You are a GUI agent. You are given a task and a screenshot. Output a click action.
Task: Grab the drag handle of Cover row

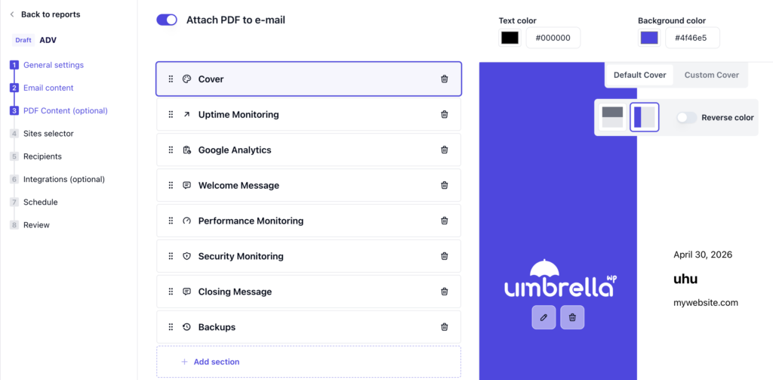click(171, 79)
